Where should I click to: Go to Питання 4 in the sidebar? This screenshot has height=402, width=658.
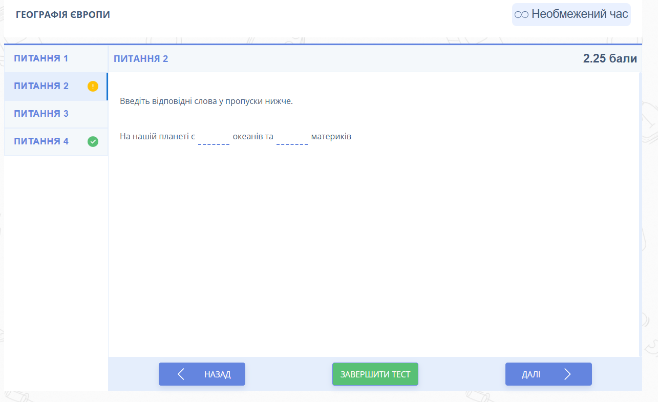click(41, 141)
